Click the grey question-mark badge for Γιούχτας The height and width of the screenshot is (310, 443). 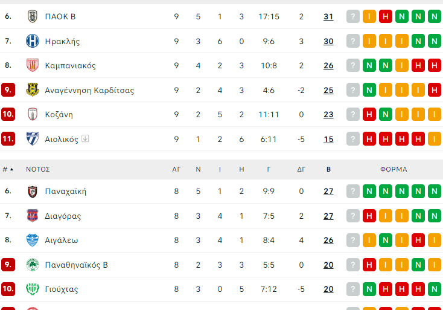pos(352,289)
